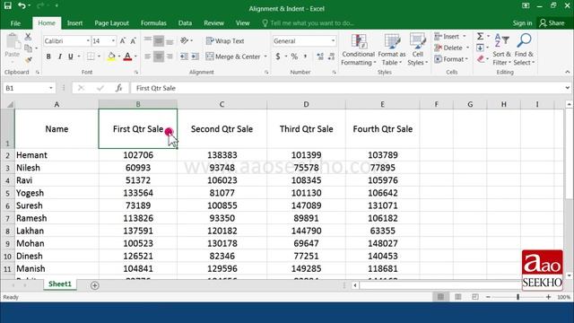This screenshot has height=323, width=574.
Task: Open Conditional Formatting menu
Action: tap(359, 50)
